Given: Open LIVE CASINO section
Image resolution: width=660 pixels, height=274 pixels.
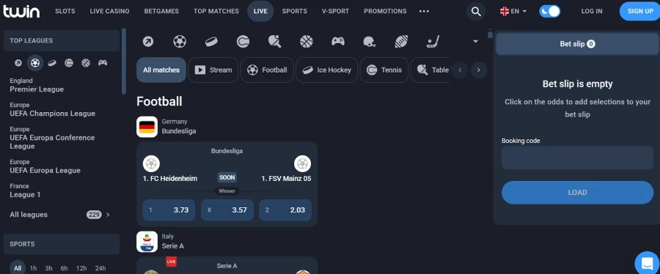Looking at the screenshot, I should [x=110, y=11].
